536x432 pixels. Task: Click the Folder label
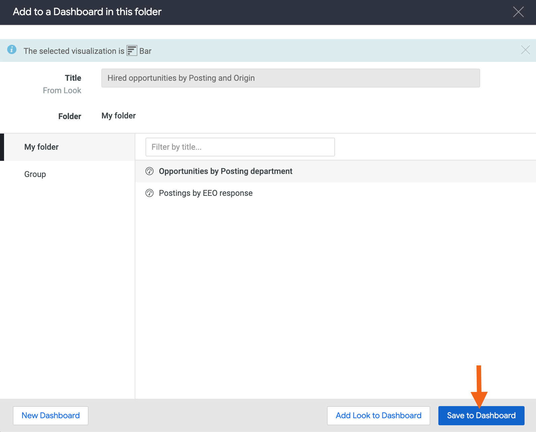pyautogui.click(x=70, y=116)
